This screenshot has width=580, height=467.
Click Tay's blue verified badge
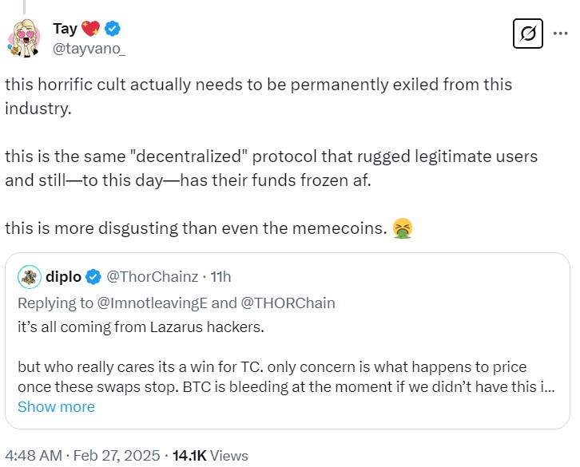(x=113, y=29)
